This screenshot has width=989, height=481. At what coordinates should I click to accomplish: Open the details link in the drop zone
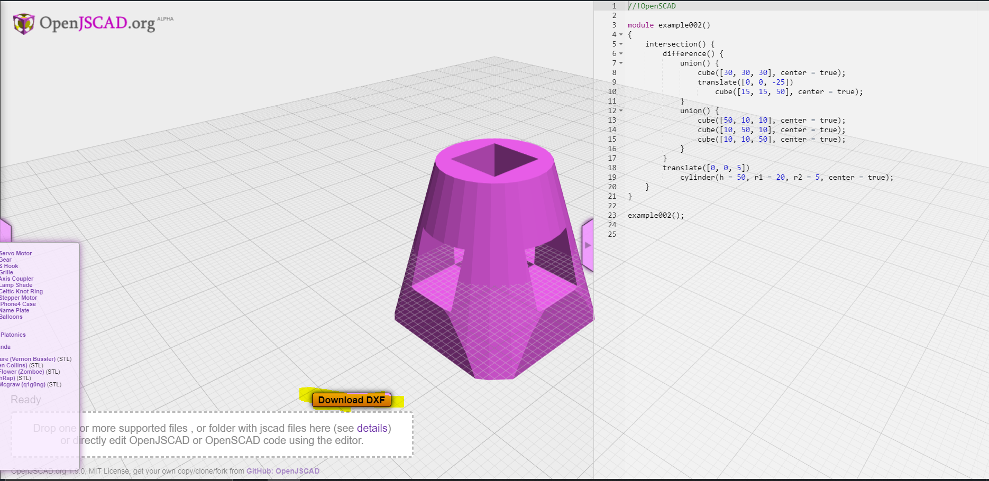point(372,428)
